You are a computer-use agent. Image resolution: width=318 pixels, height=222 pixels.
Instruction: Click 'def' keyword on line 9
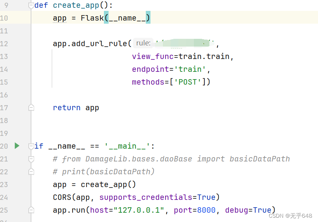[x=41, y=5]
